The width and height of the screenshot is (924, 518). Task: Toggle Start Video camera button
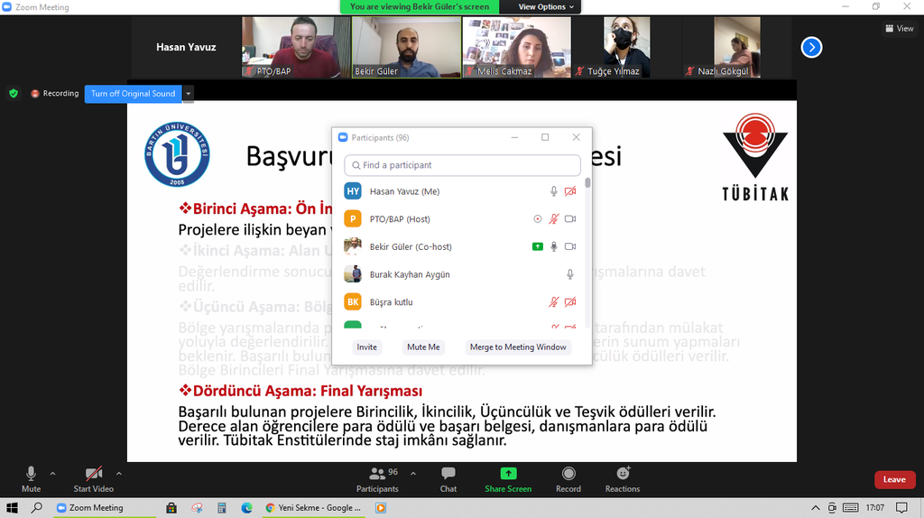94,475
